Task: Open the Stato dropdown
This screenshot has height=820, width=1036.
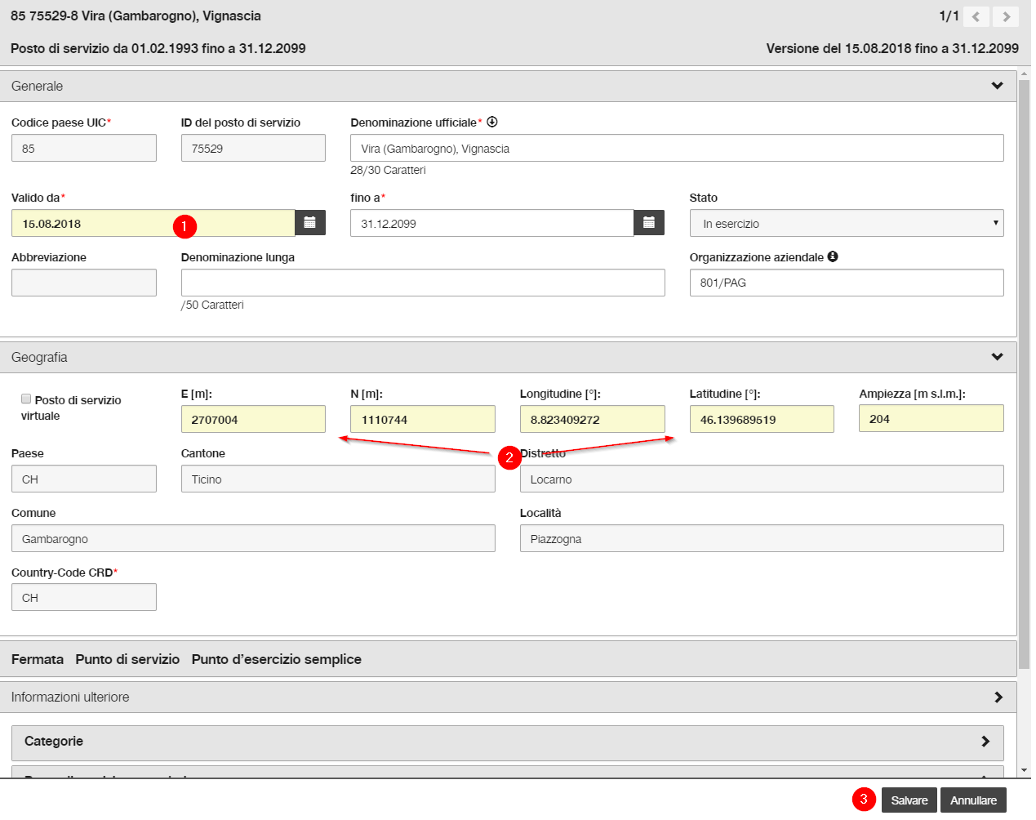Action: [847, 223]
